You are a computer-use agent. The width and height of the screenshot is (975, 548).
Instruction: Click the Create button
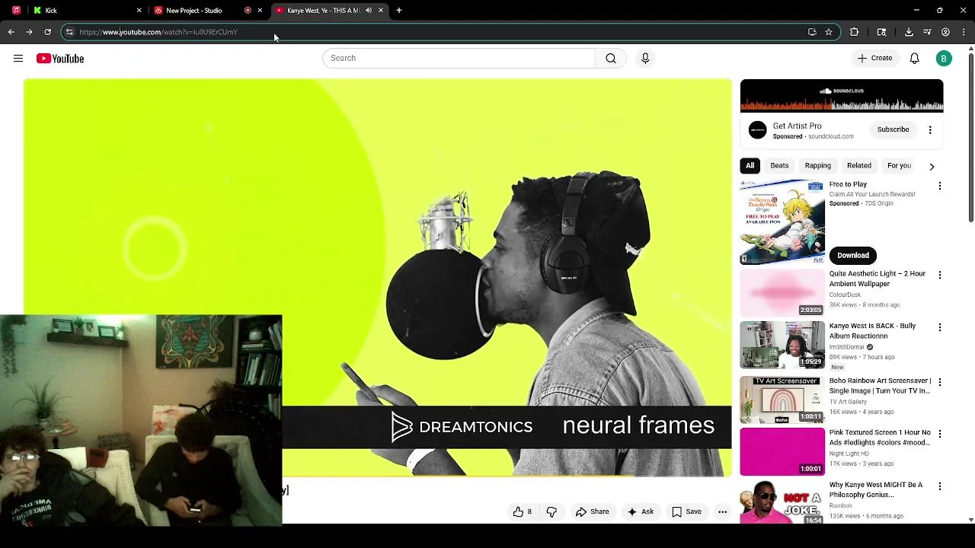coord(874,59)
